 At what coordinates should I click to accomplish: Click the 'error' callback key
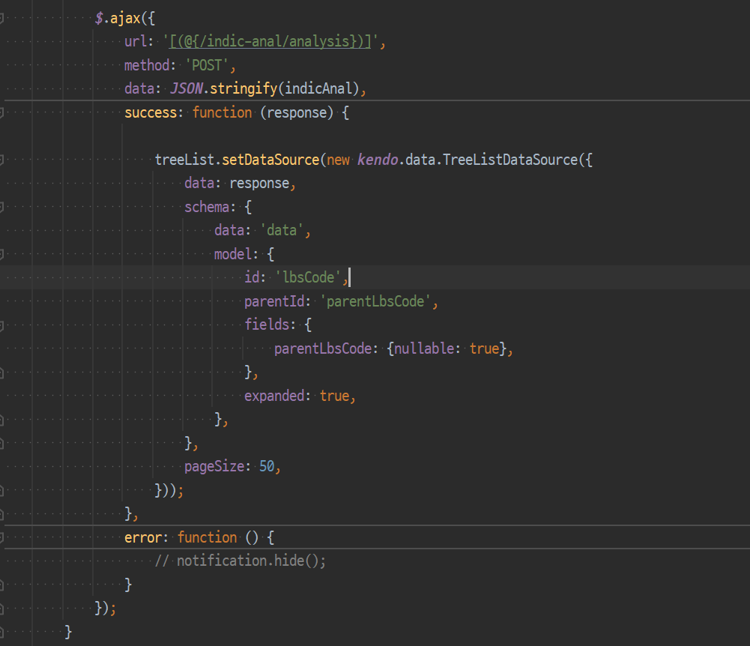point(143,538)
